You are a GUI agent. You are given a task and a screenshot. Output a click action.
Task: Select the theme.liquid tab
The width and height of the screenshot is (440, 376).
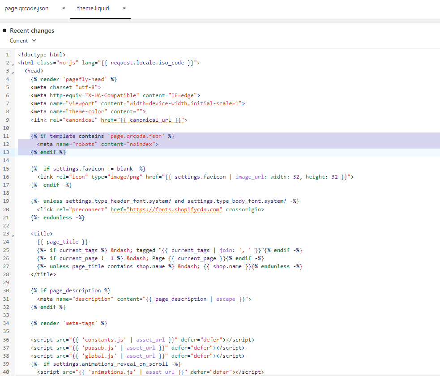click(x=93, y=9)
